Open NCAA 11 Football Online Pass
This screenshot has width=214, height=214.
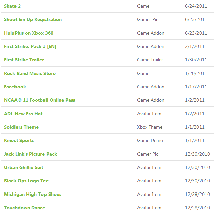point(40,100)
